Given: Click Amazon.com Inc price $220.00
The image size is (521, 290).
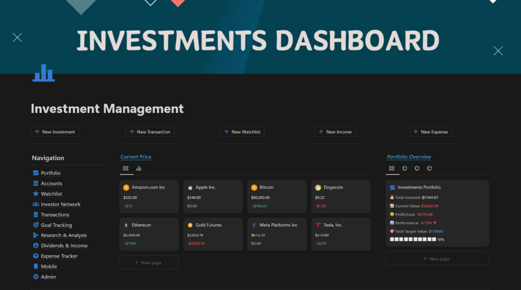Looking at the screenshot, I should pyautogui.click(x=130, y=197).
